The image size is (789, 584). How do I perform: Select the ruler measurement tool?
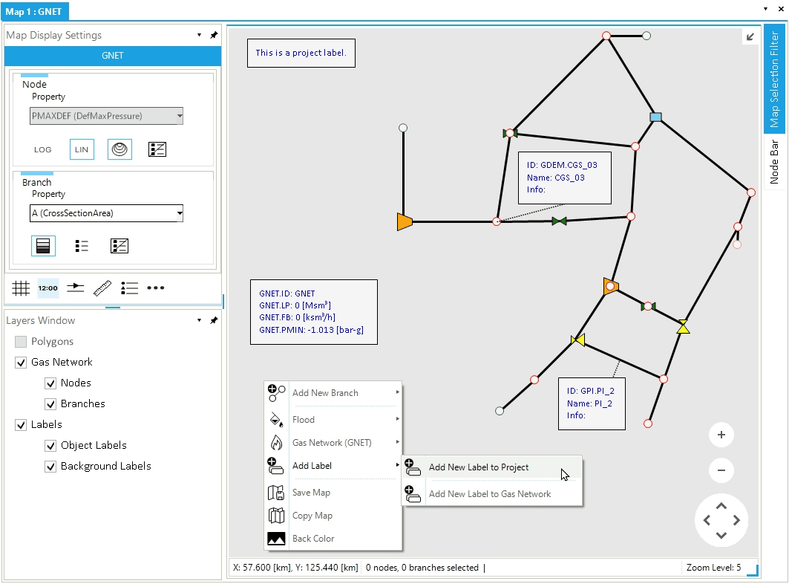(x=102, y=288)
